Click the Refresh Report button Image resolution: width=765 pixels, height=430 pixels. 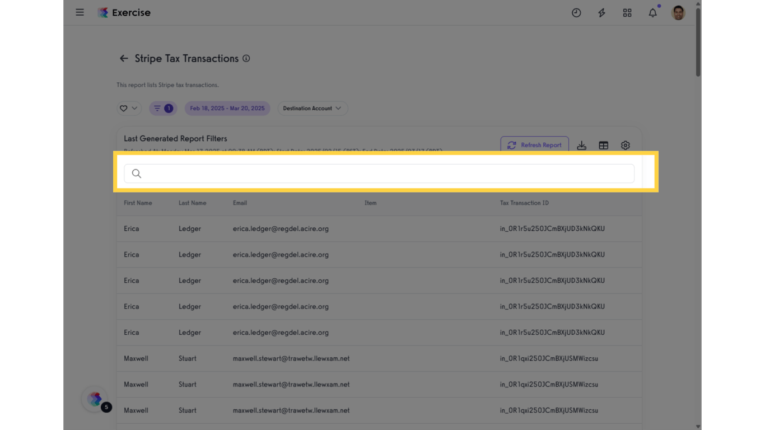pos(534,145)
